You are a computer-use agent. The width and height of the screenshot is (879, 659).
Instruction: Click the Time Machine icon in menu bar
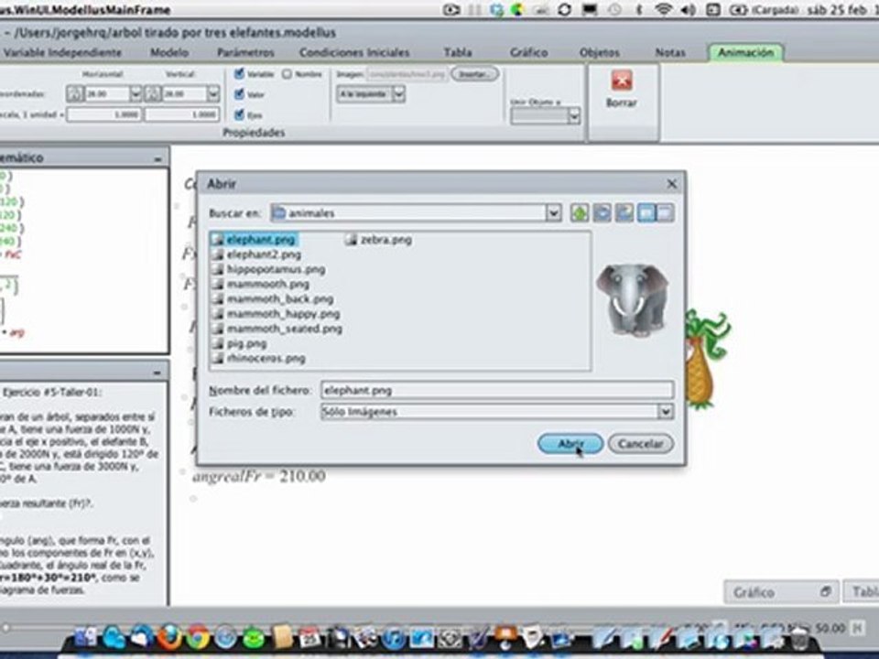(615, 9)
